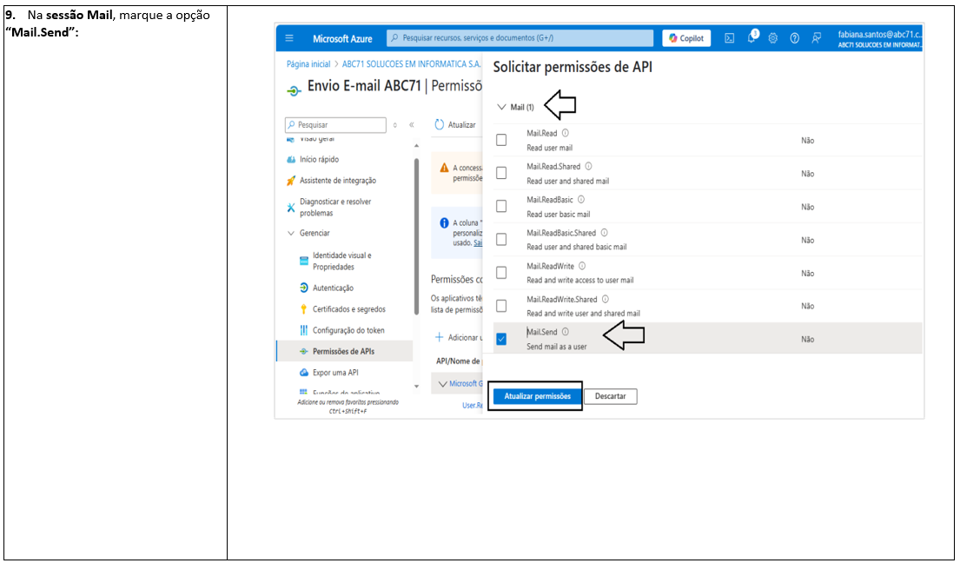
Task: Click in the Azure global search box
Action: click(x=520, y=38)
